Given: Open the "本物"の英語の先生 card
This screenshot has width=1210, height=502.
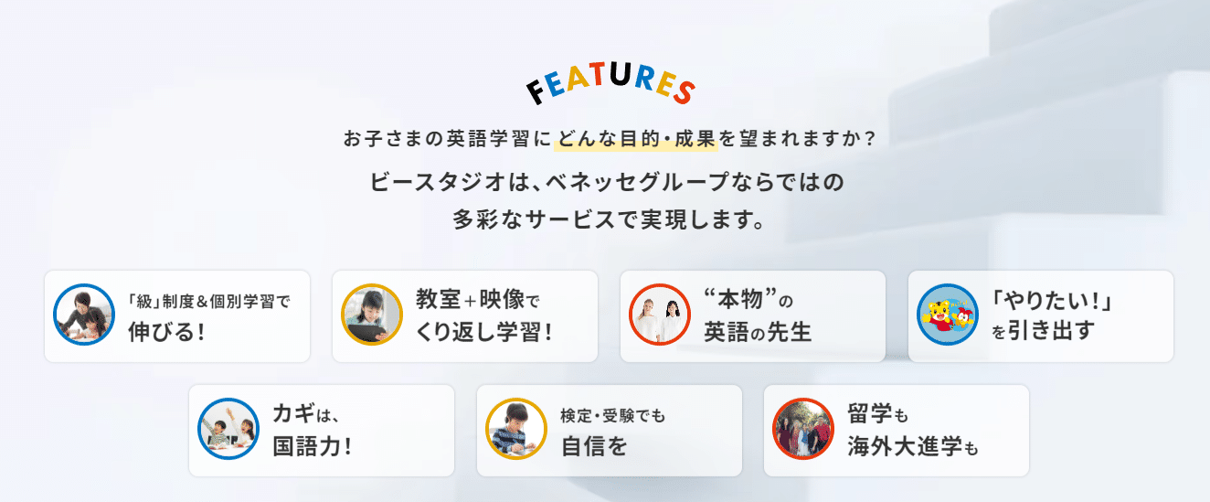Looking at the screenshot, I should [753, 316].
